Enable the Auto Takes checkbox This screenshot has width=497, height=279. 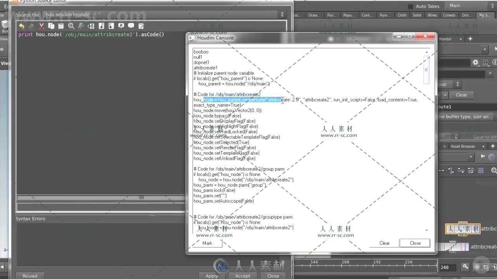click(x=410, y=6)
